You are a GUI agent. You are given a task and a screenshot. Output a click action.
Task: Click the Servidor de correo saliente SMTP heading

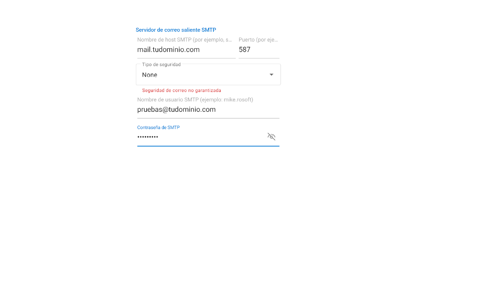click(x=176, y=30)
